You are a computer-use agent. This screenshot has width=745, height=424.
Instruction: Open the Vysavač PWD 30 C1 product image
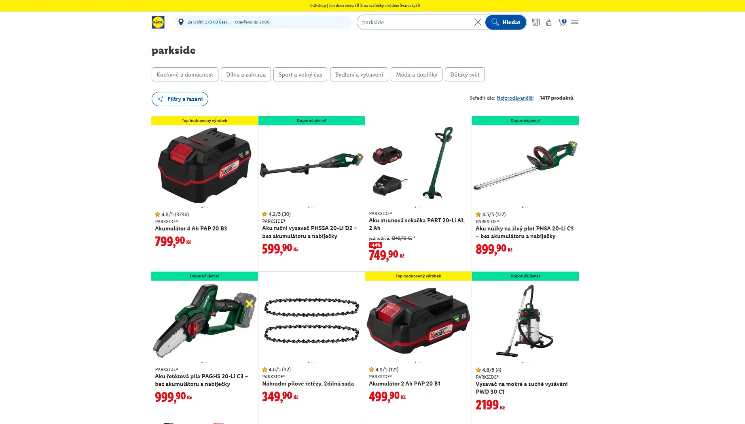pos(525,321)
